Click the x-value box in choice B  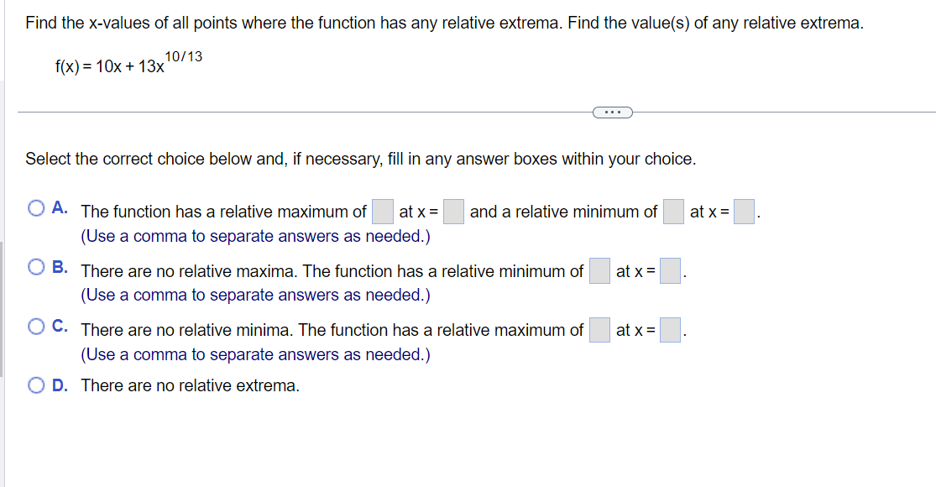[669, 271]
